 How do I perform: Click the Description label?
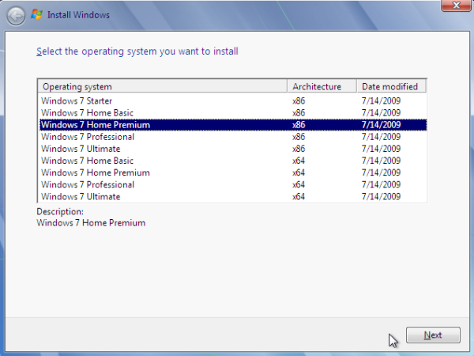(60, 211)
